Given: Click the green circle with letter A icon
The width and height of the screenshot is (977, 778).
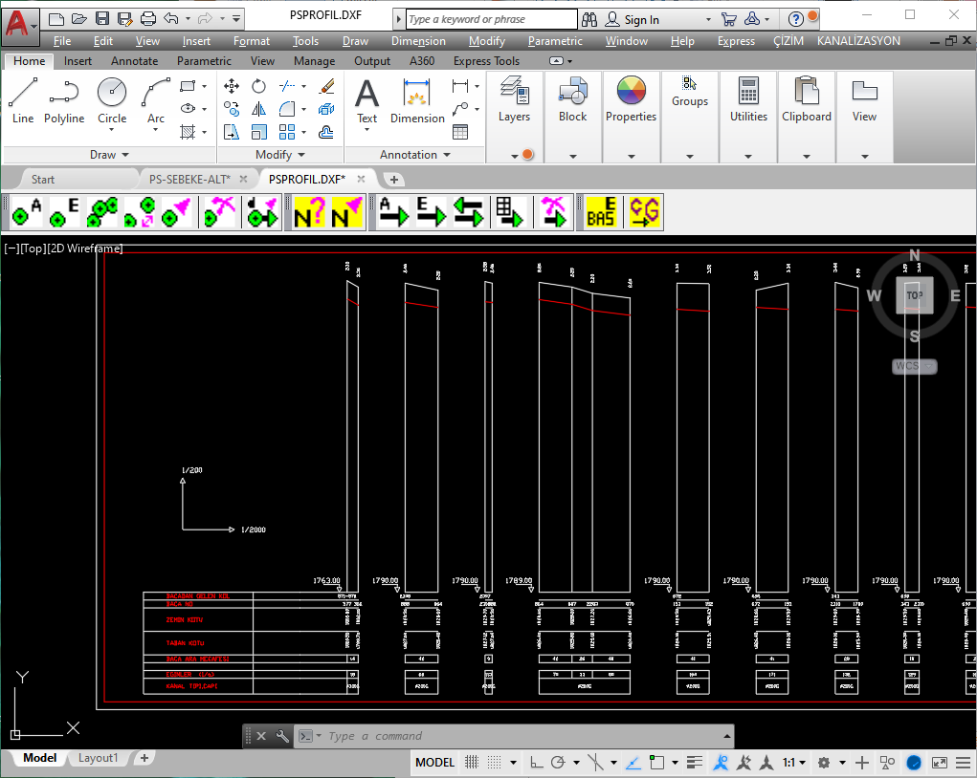Looking at the screenshot, I should click(x=28, y=212).
